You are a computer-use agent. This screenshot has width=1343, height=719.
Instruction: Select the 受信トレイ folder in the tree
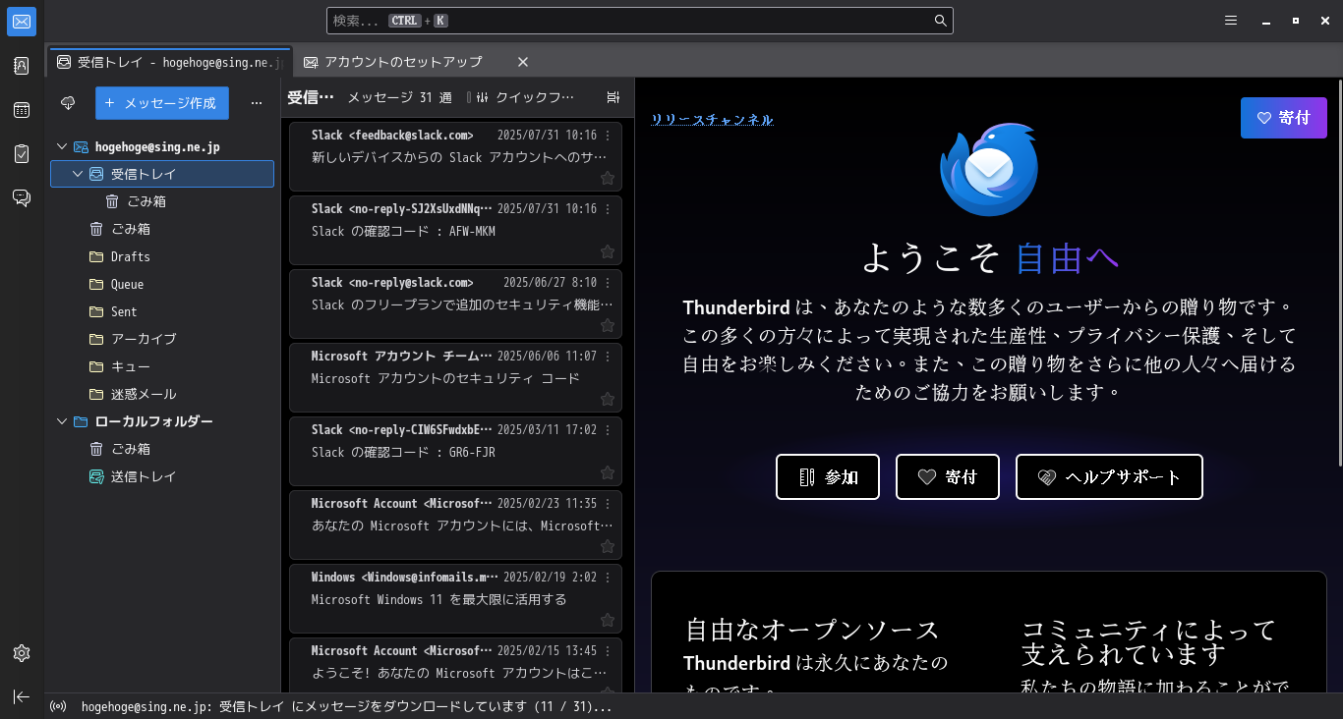click(x=162, y=174)
